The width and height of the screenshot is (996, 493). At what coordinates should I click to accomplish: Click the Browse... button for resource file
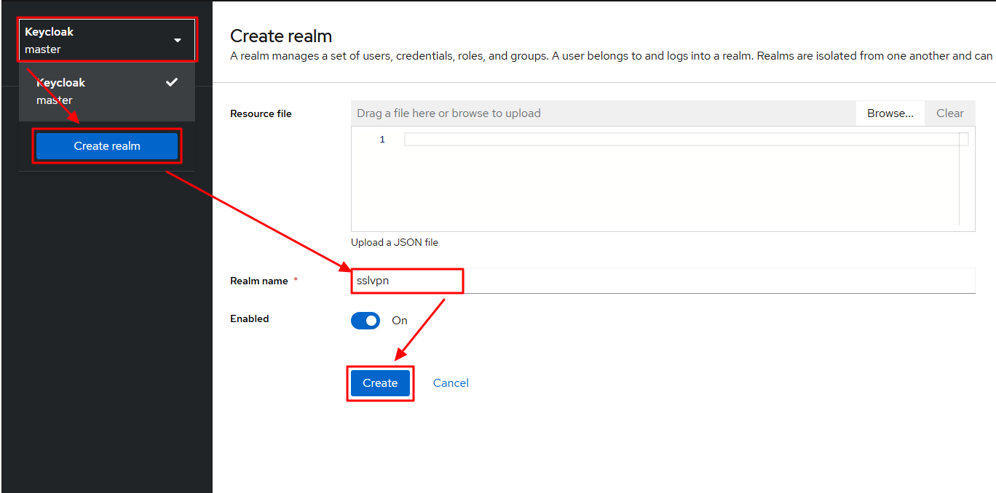(890, 113)
